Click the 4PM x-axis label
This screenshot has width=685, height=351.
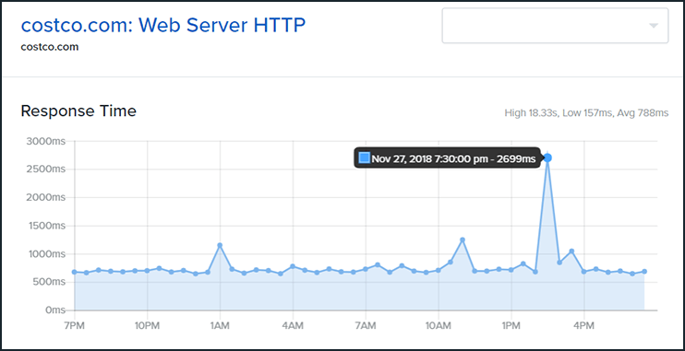click(583, 325)
